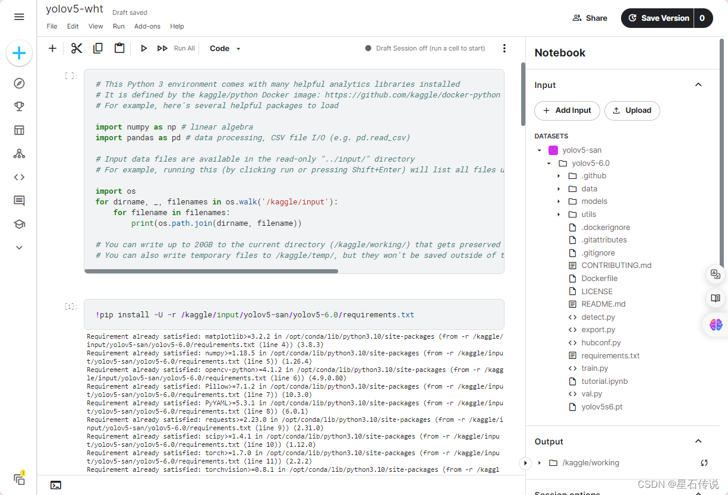Refresh the output directory listing
Screen dimensions: 728x495
coord(704,462)
